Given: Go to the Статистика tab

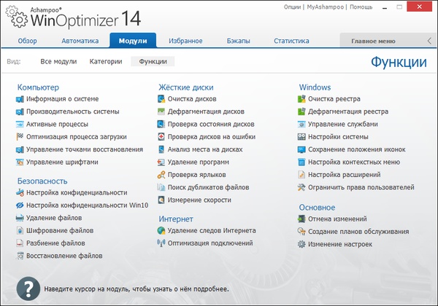Looking at the screenshot, I should click(x=291, y=41).
